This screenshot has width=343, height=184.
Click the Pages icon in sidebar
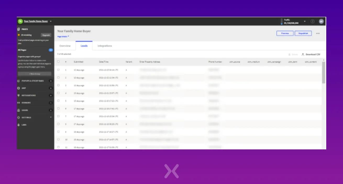coord(19,29)
